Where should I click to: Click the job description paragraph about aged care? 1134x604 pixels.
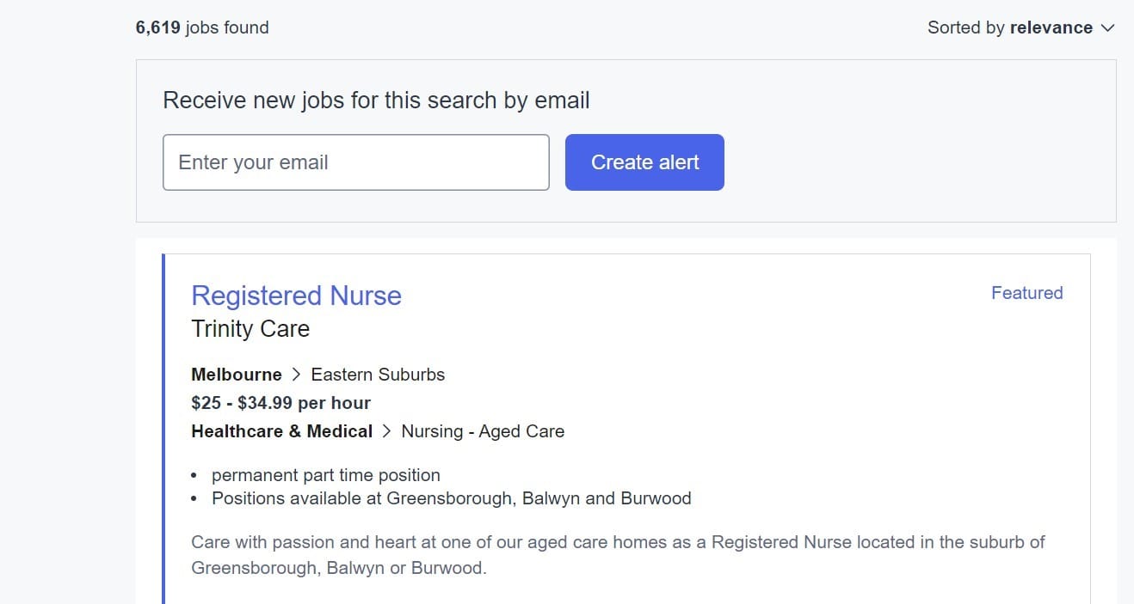click(617, 554)
